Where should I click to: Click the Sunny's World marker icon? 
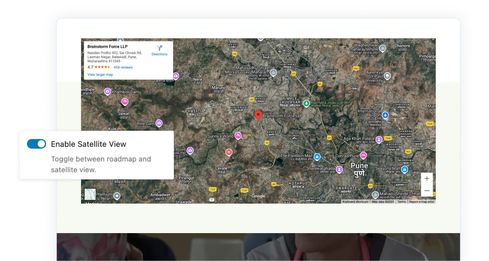tap(238, 136)
